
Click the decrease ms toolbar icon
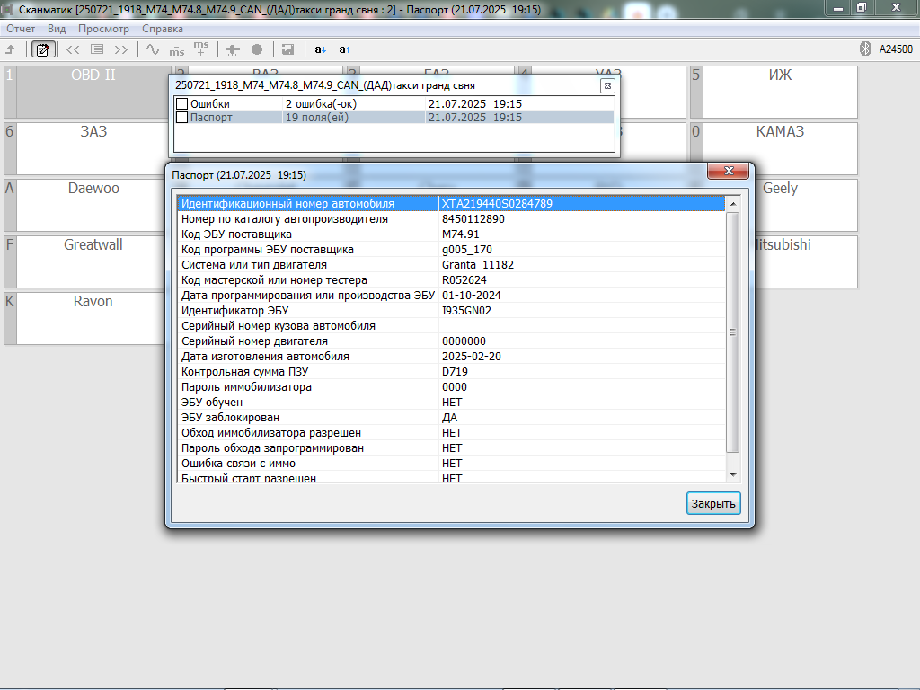coord(177,51)
